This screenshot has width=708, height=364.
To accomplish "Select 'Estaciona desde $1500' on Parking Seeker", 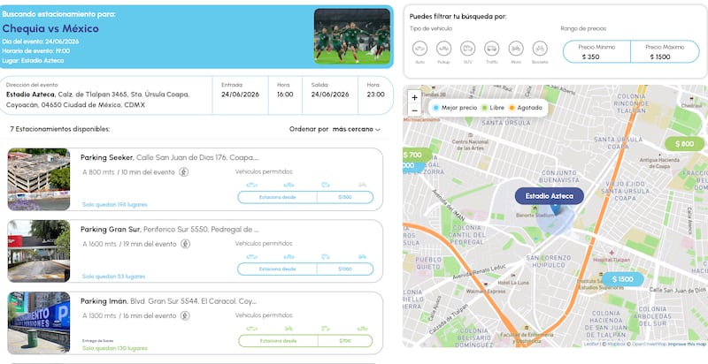I will coord(305,197).
